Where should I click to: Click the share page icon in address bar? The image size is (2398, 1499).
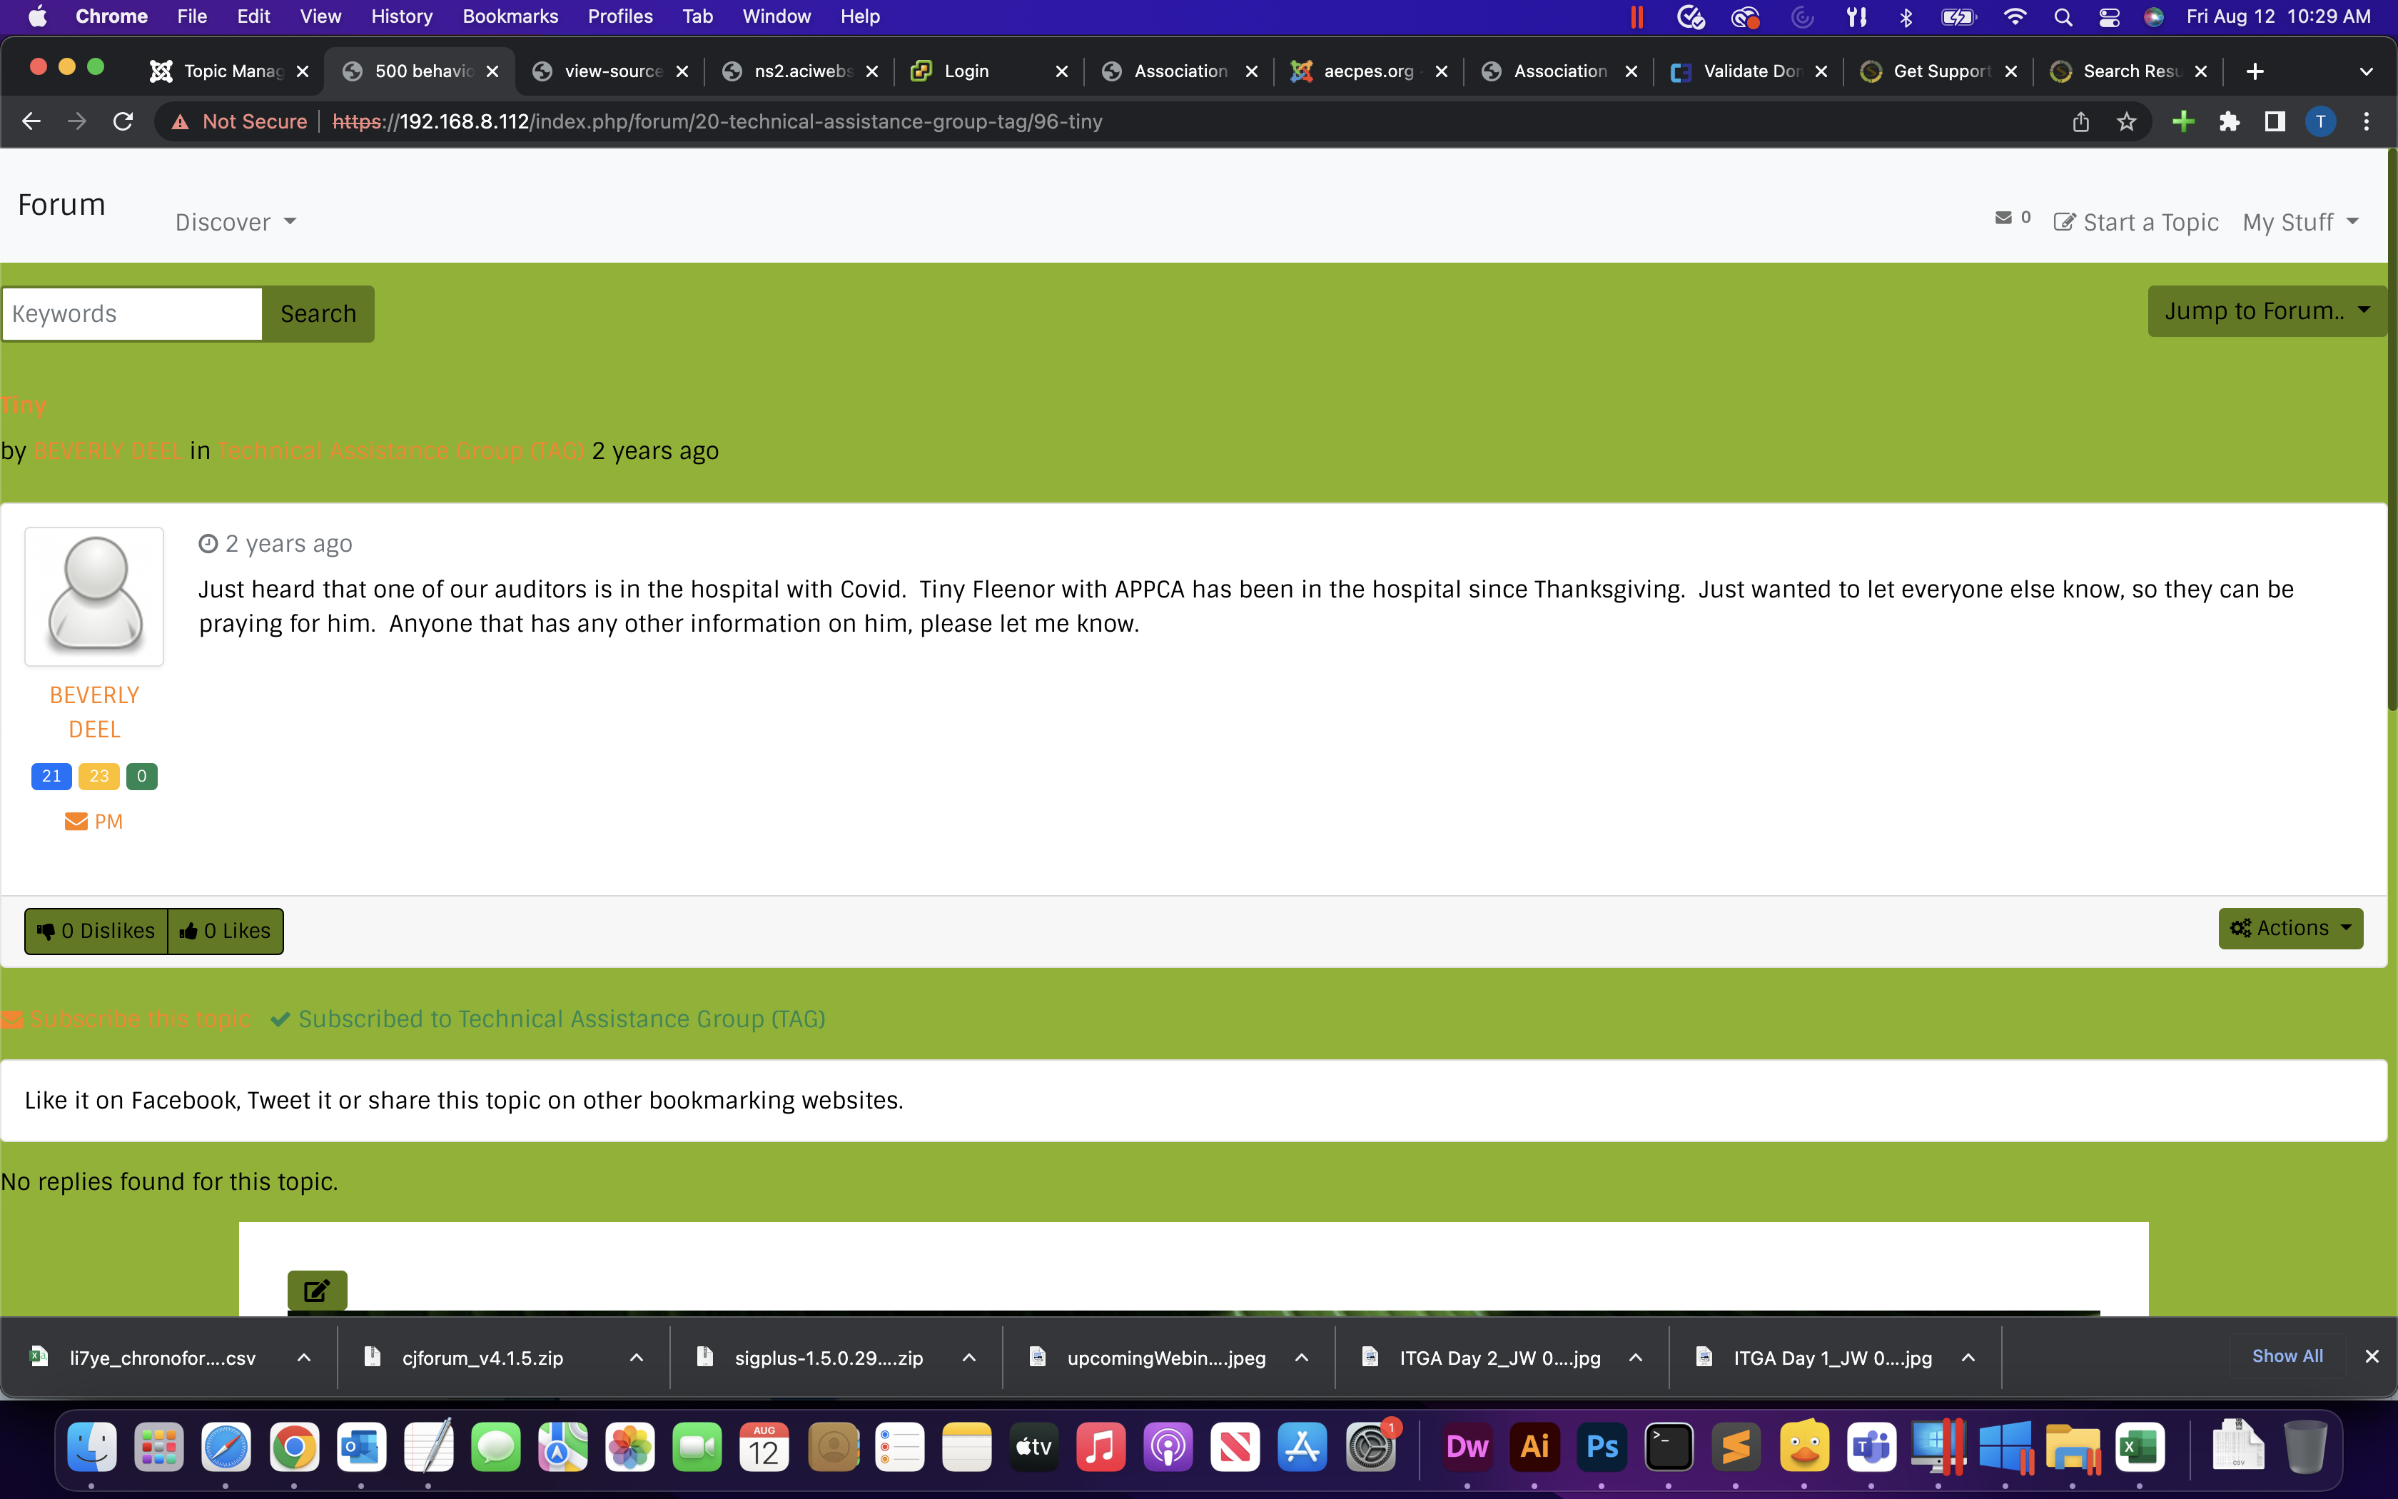pos(2080,121)
